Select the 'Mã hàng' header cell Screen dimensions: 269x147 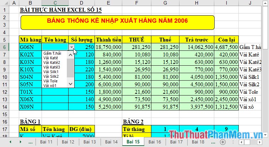pos(30,39)
